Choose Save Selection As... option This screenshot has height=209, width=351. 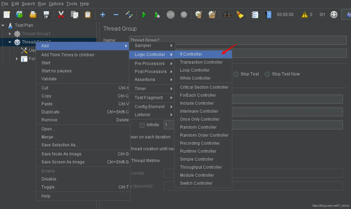pos(83,145)
